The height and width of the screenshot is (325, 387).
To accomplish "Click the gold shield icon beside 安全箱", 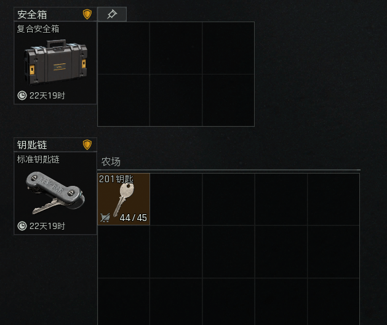I will [87, 14].
